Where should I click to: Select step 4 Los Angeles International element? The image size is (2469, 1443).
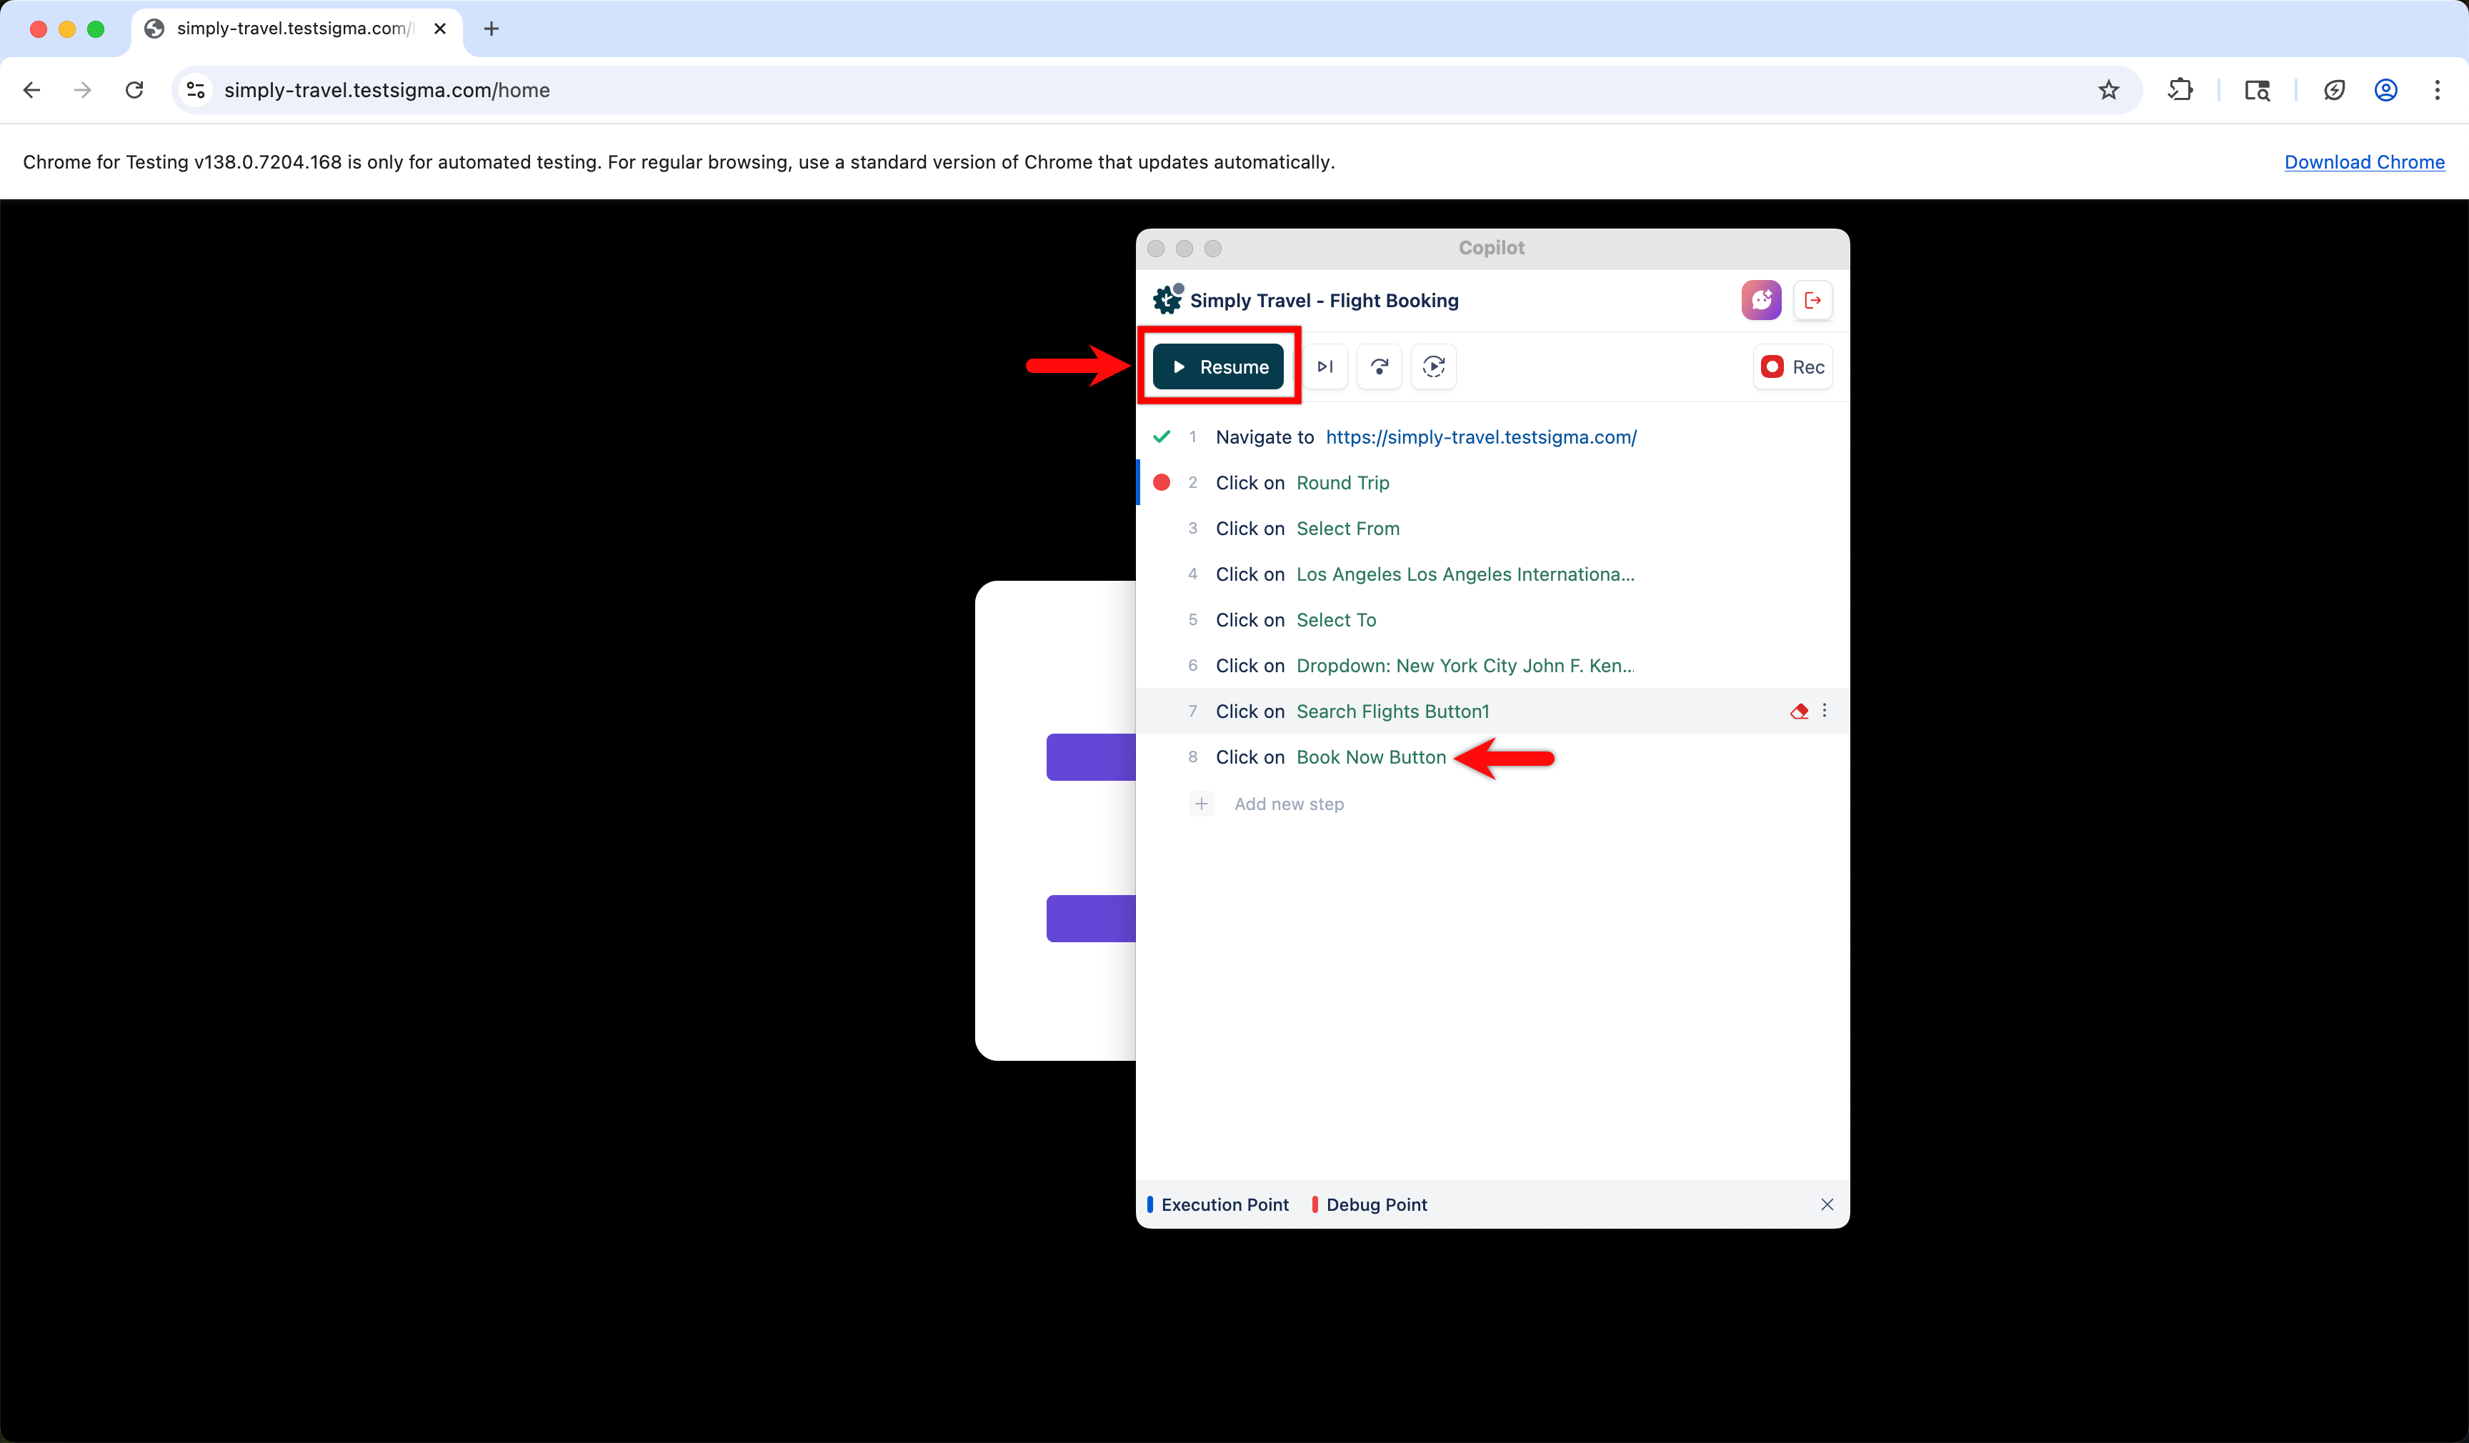(1465, 574)
